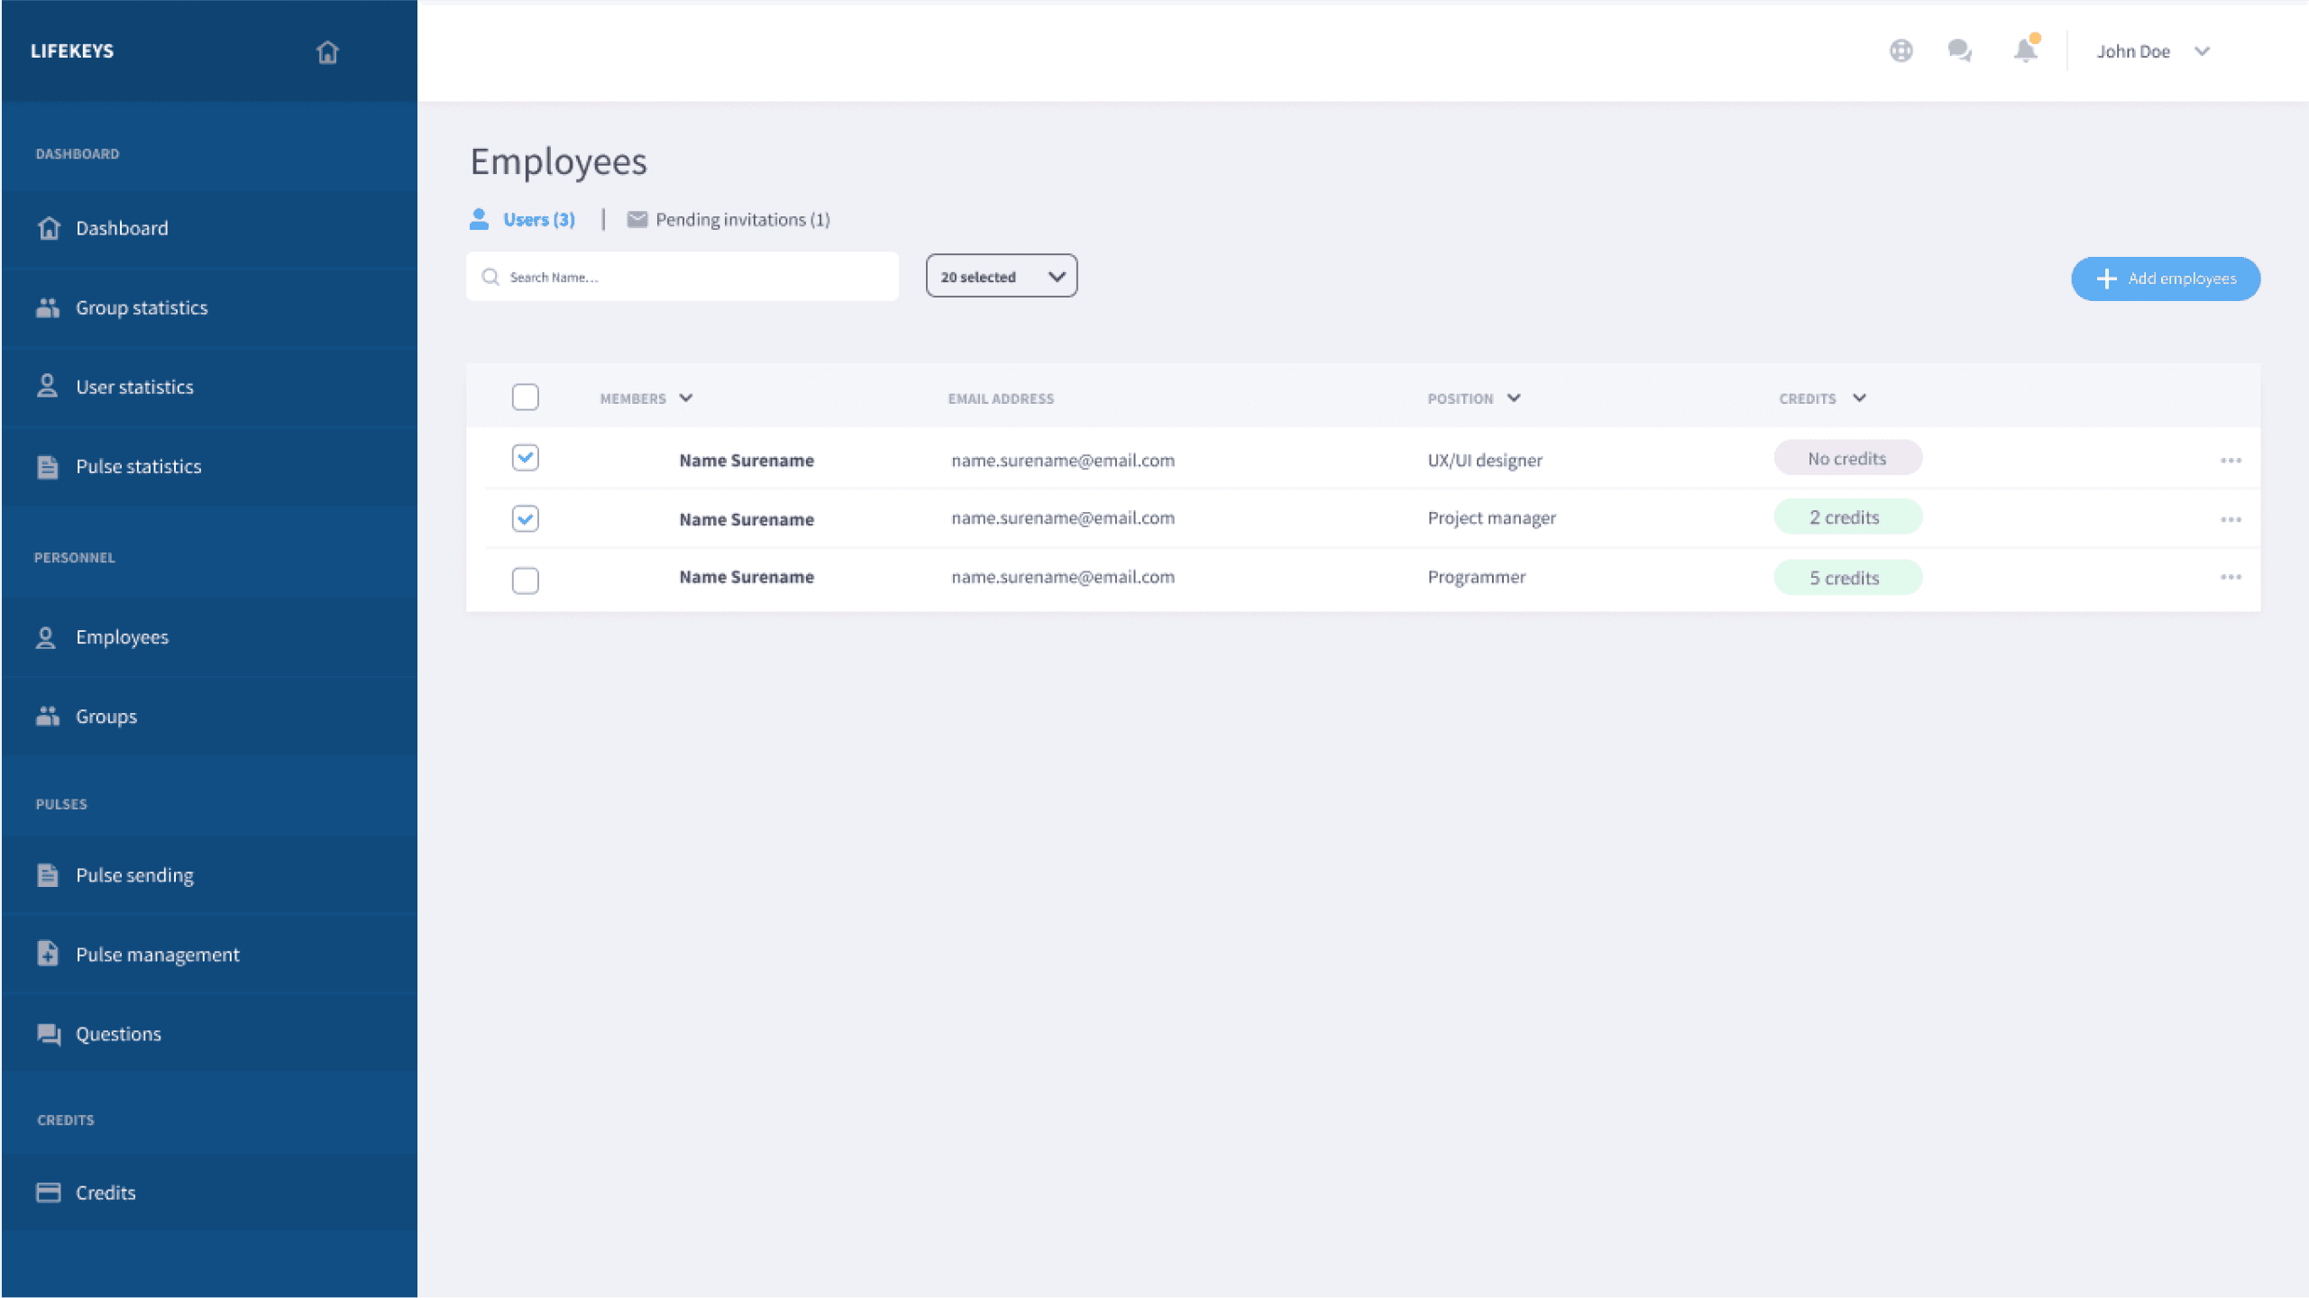This screenshot has width=2309, height=1298.
Task: Click the home icon beside LIFEKEYS logo
Action: tap(327, 52)
